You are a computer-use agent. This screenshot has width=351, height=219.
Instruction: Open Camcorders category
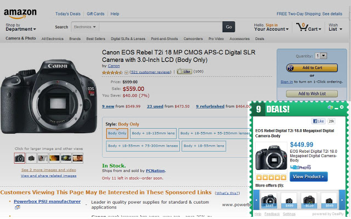pyautogui.click(x=193, y=39)
